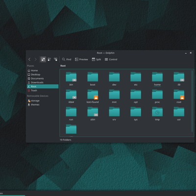Split the Dolphin view
Viewport: 196px width, 196px height.
pos(97,59)
